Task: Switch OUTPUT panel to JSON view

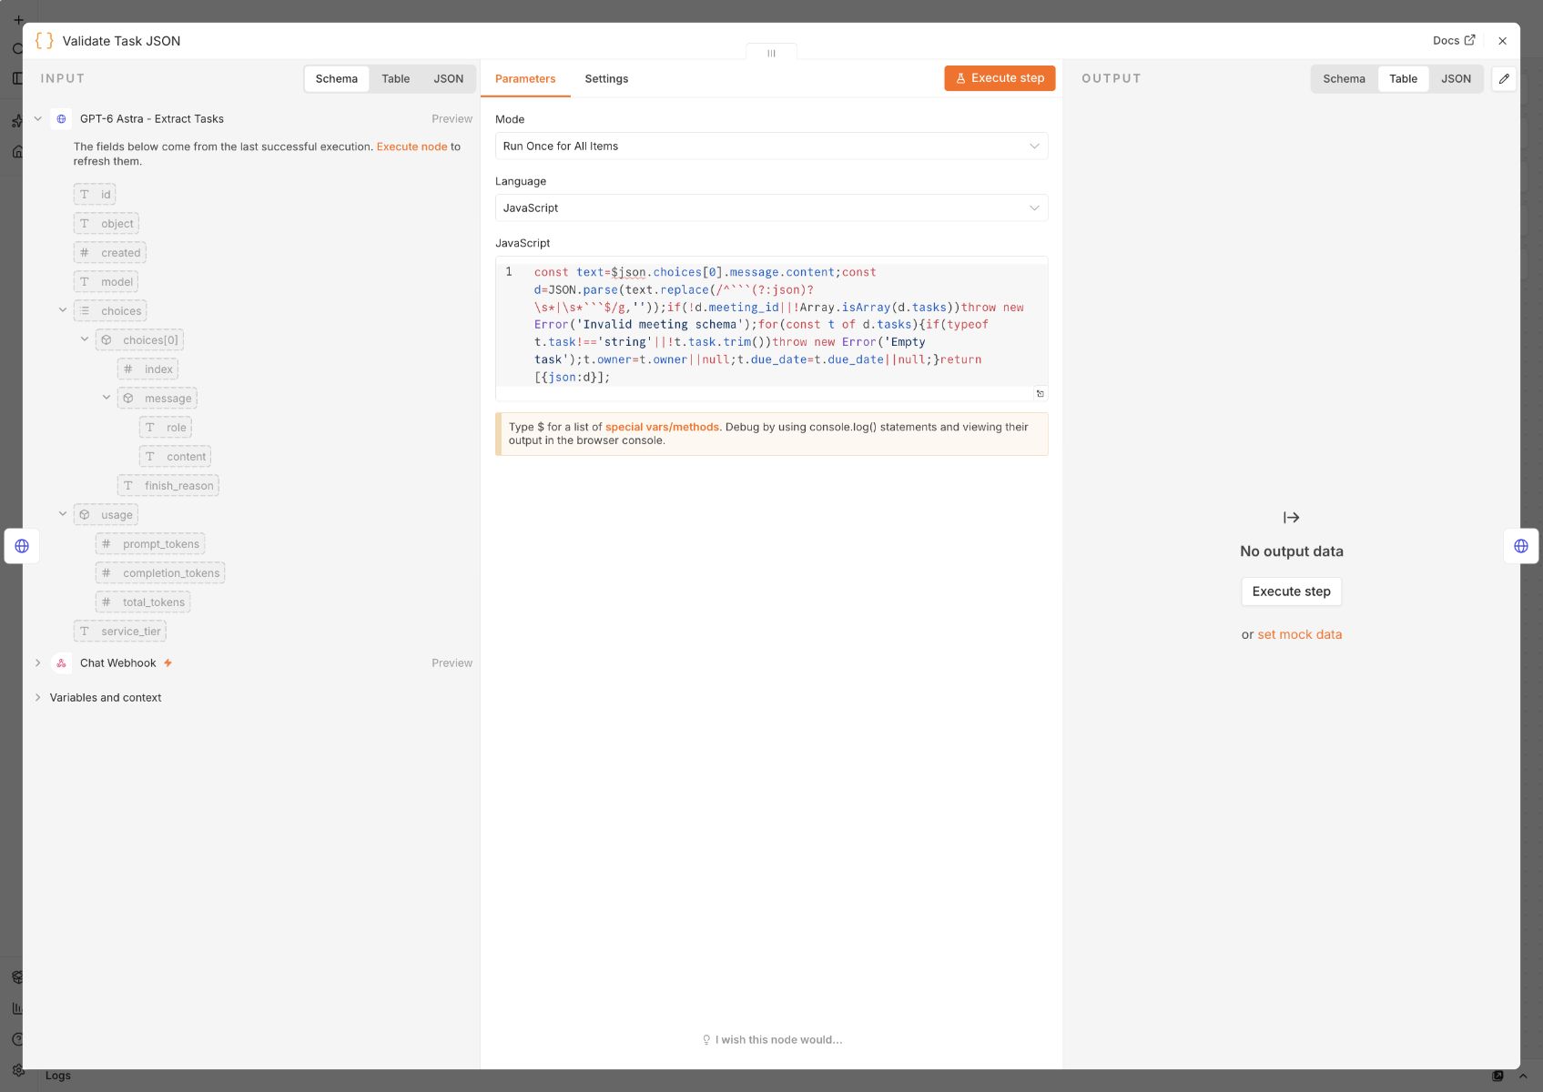Action: pos(1456,79)
